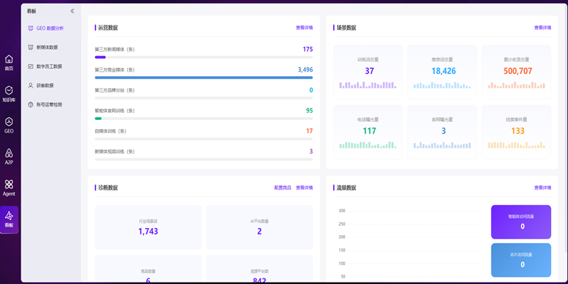The height and width of the screenshot is (284, 568).
Task: Click 配置竞品 in the 诊断数据 panel
Action: pos(283,188)
